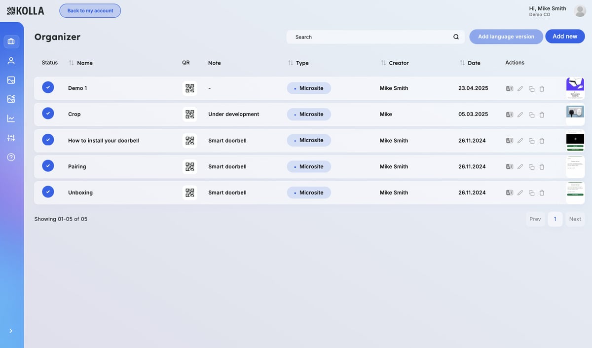Screen dimensions: 592x348
Task: Go to Next page
Action: [x=575, y=219]
